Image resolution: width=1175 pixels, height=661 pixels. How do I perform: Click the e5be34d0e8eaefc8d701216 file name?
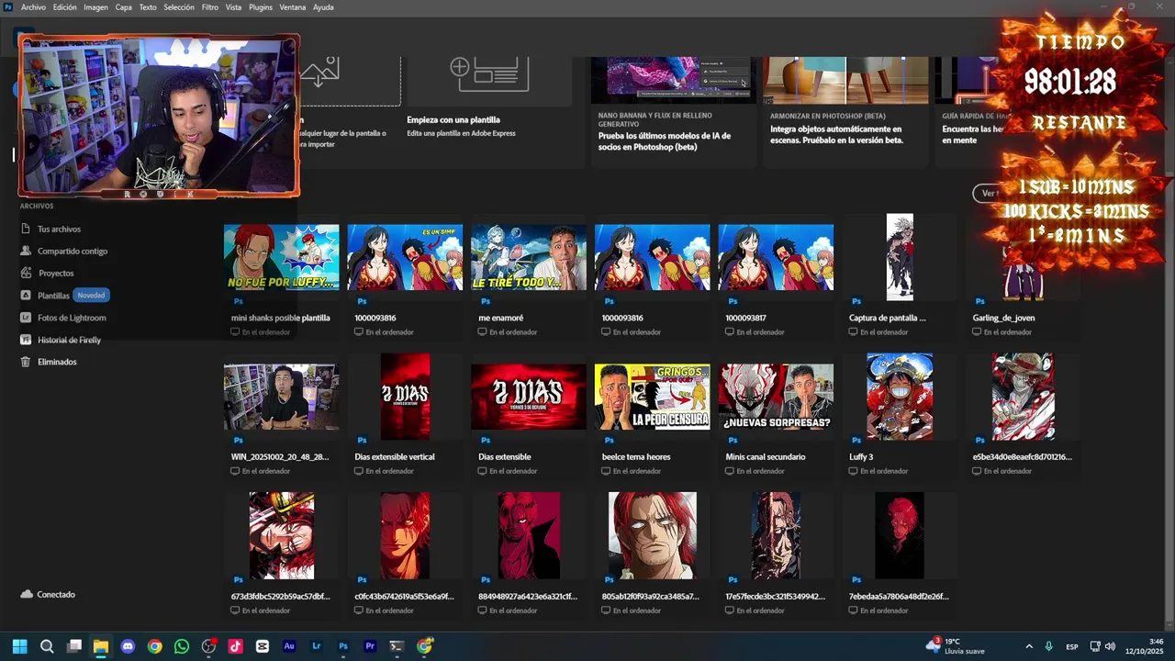click(1022, 457)
